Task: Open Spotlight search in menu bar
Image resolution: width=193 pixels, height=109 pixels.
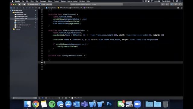Action: pyautogui.click(x=174, y=1)
